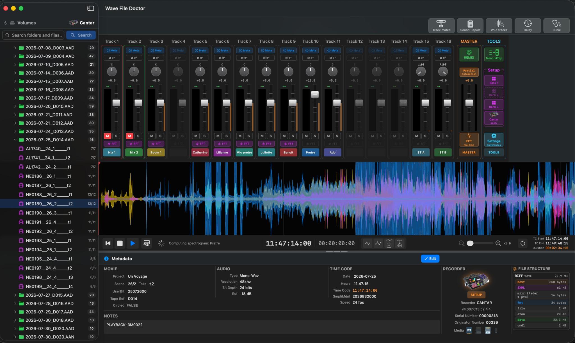Open the Wild tracks tool
Viewport: 575px width, 343px height.
click(499, 26)
